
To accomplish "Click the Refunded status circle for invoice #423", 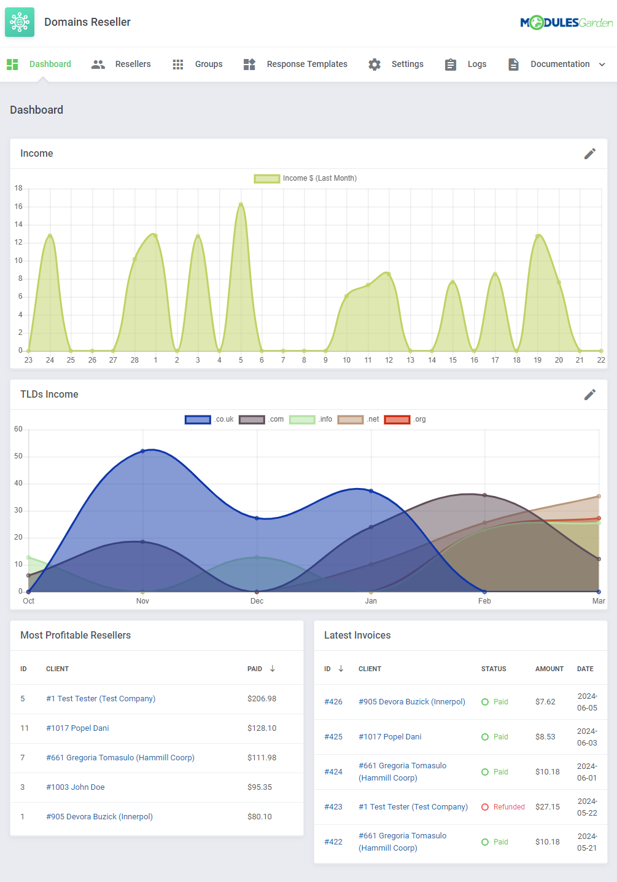I will coord(485,807).
